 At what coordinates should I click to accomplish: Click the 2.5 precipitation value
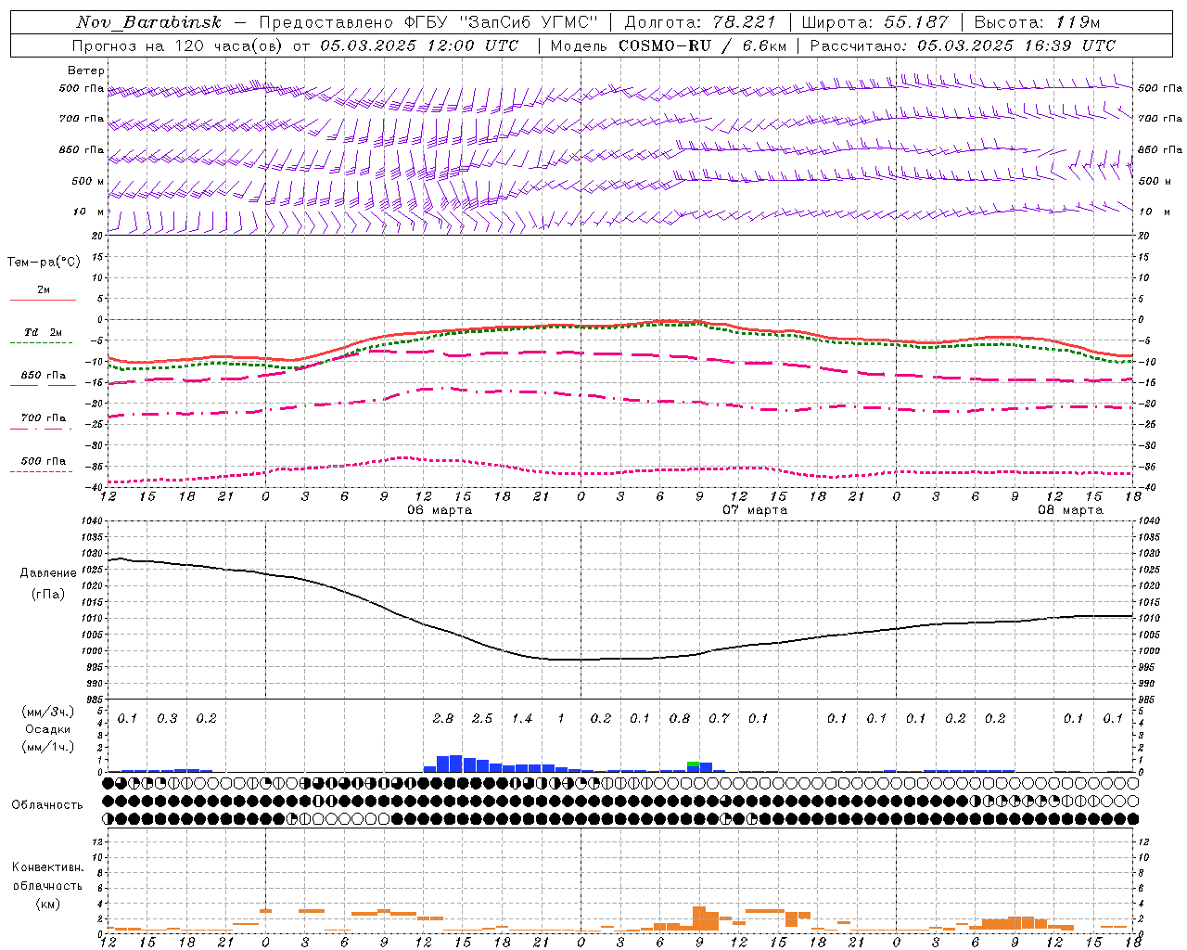pyautogui.click(x=482, y=719)
